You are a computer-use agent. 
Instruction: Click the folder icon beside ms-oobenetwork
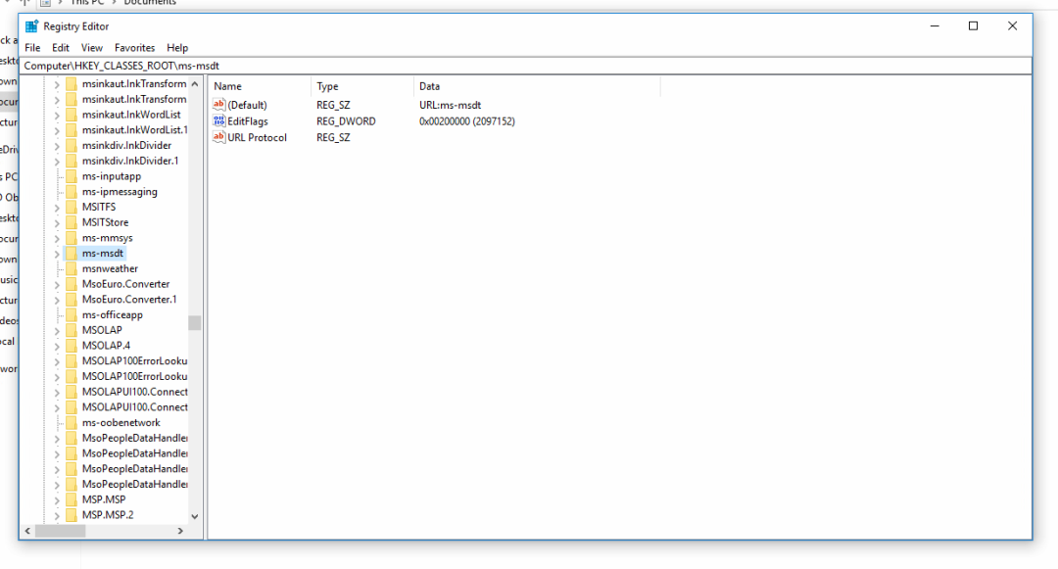[72, 423]
